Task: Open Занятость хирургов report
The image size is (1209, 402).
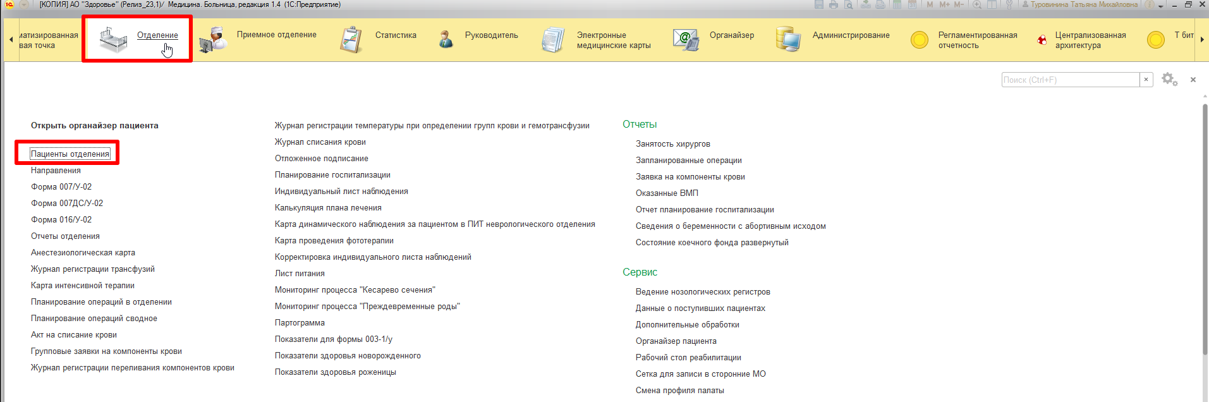Action: coord(672,144)
